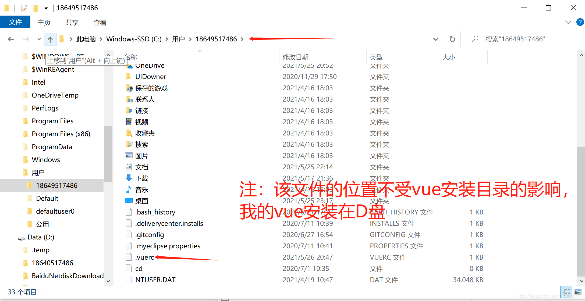Image resolution: width=585 pixels, height=301 pixels.
Task: Expand breadcrumb chevron after 此电脑
Action: pyautogui.click(x=101, y=39)
